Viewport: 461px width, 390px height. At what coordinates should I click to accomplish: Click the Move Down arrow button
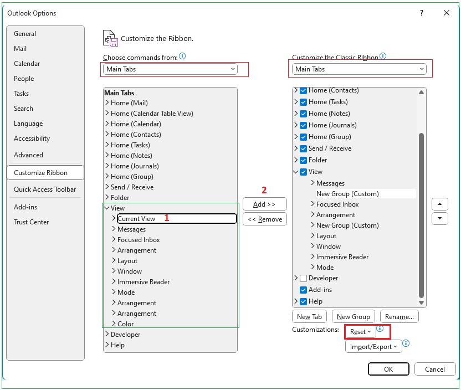click(x=439, y=218)
